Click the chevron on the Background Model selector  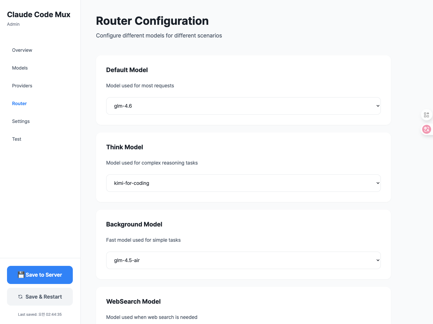pos(378,260)
